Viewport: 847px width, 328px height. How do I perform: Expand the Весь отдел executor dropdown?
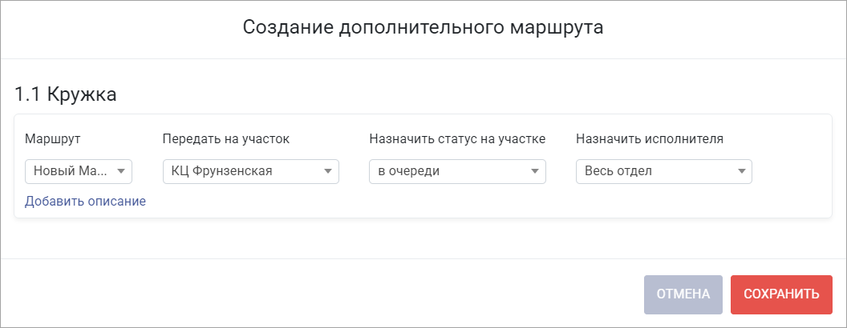point(664,171)
